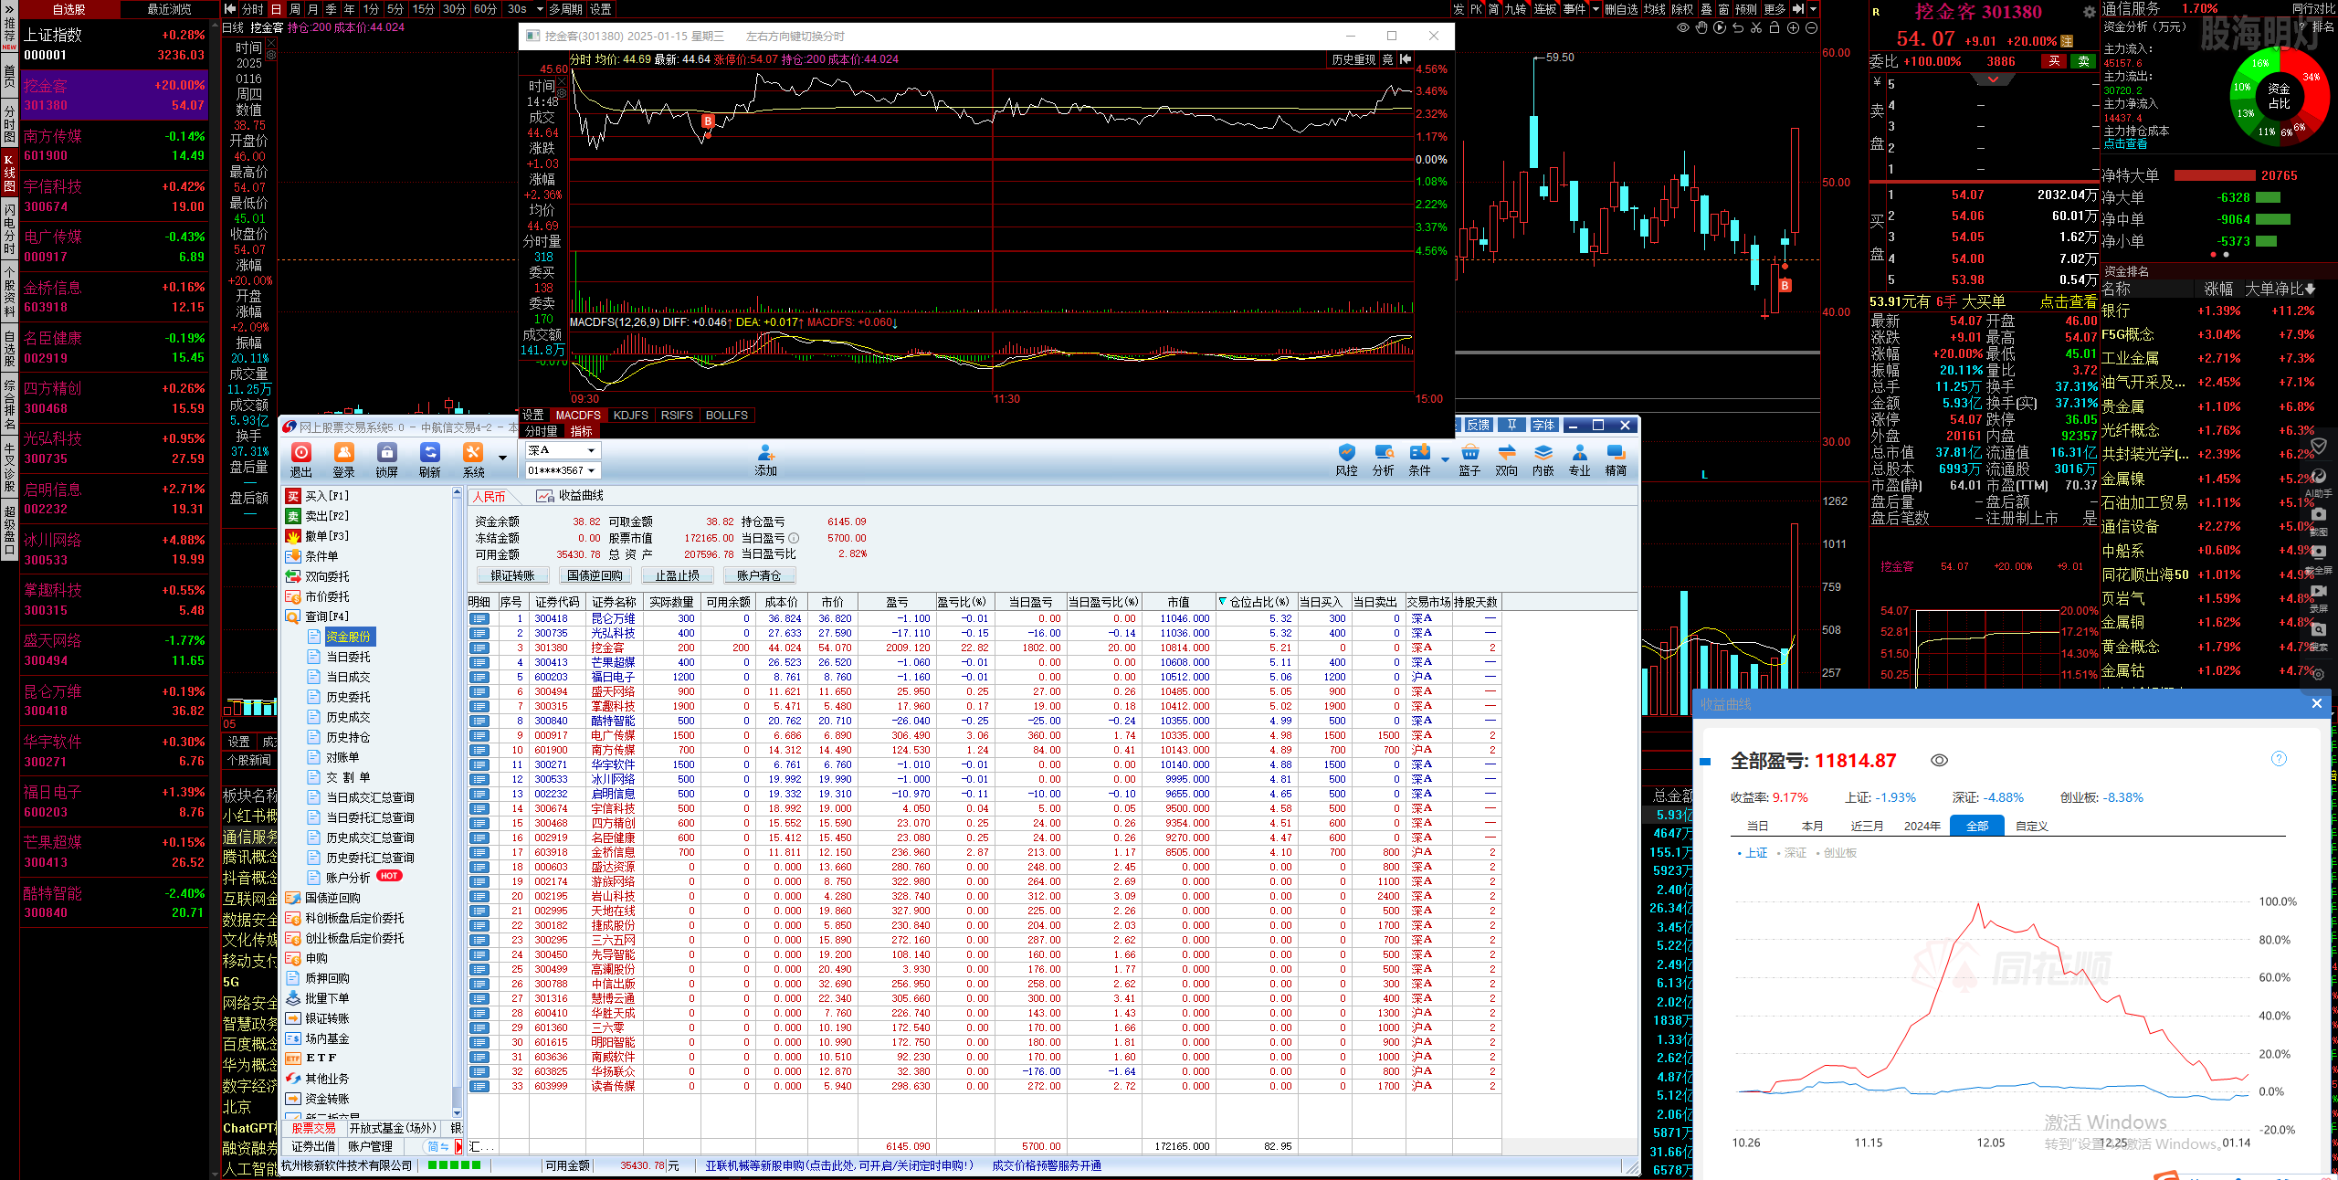Click the 添加 (add account) icon
2338x1180 pixels.
[x=765, y=459]
